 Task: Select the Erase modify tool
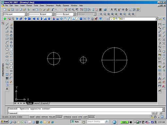point(11,24)
